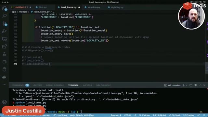The width and height of the screenshot is (208, 117).
Task: Open the database cylinder view in activity bar
Action: [x=4, y=69]
